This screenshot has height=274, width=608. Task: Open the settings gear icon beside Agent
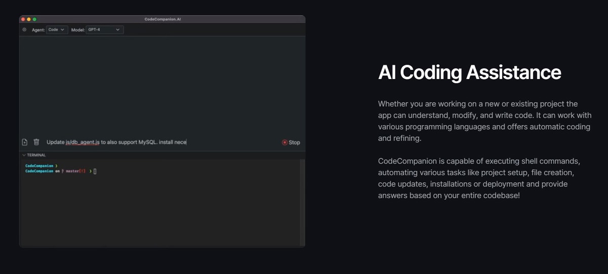(x=24, y=30)
